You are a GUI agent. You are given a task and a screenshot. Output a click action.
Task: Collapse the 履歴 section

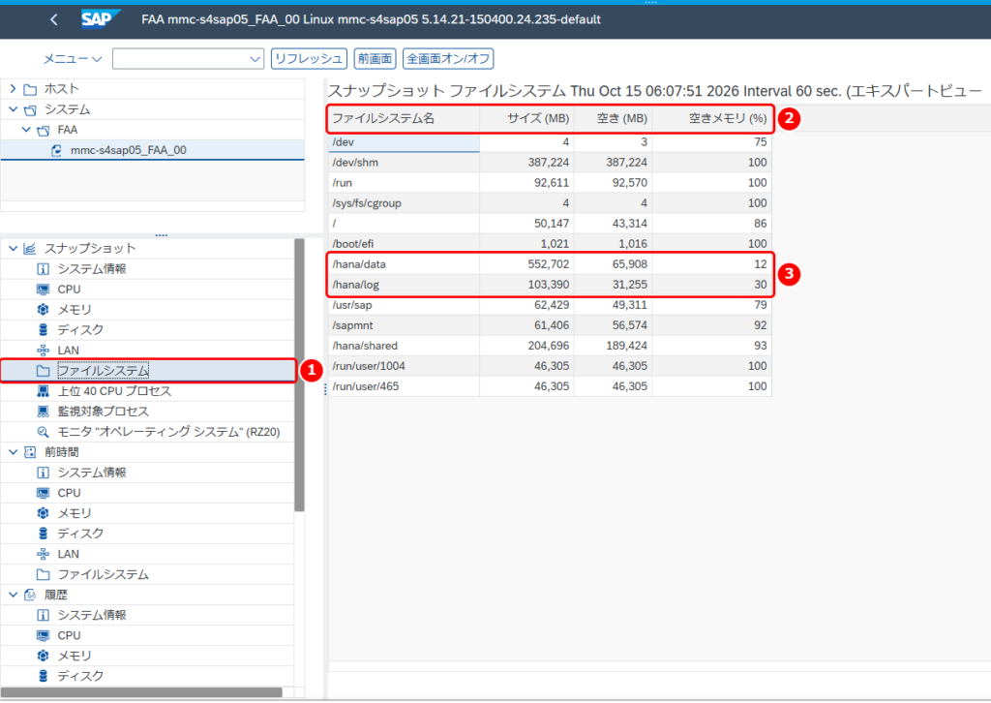13,595
